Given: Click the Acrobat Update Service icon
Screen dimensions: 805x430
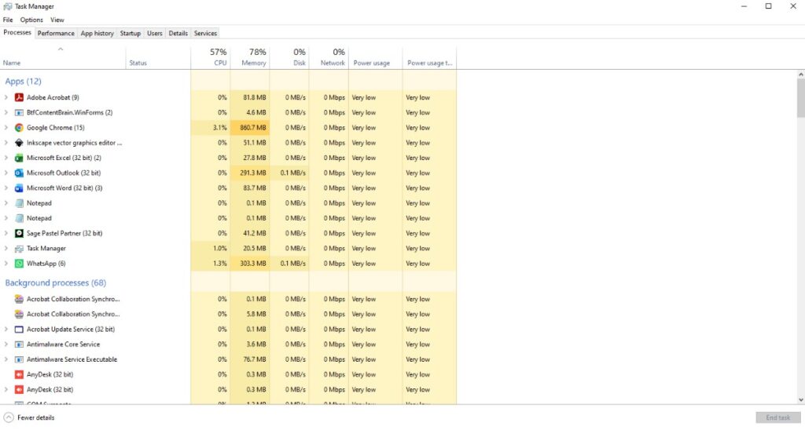Looking at the screenshot, I should coord(19,330).
